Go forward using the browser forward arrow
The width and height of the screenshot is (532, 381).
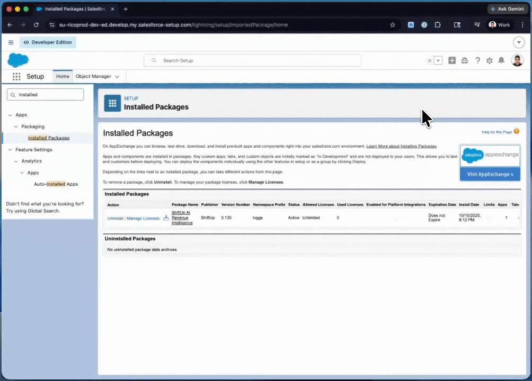point(23,25)
